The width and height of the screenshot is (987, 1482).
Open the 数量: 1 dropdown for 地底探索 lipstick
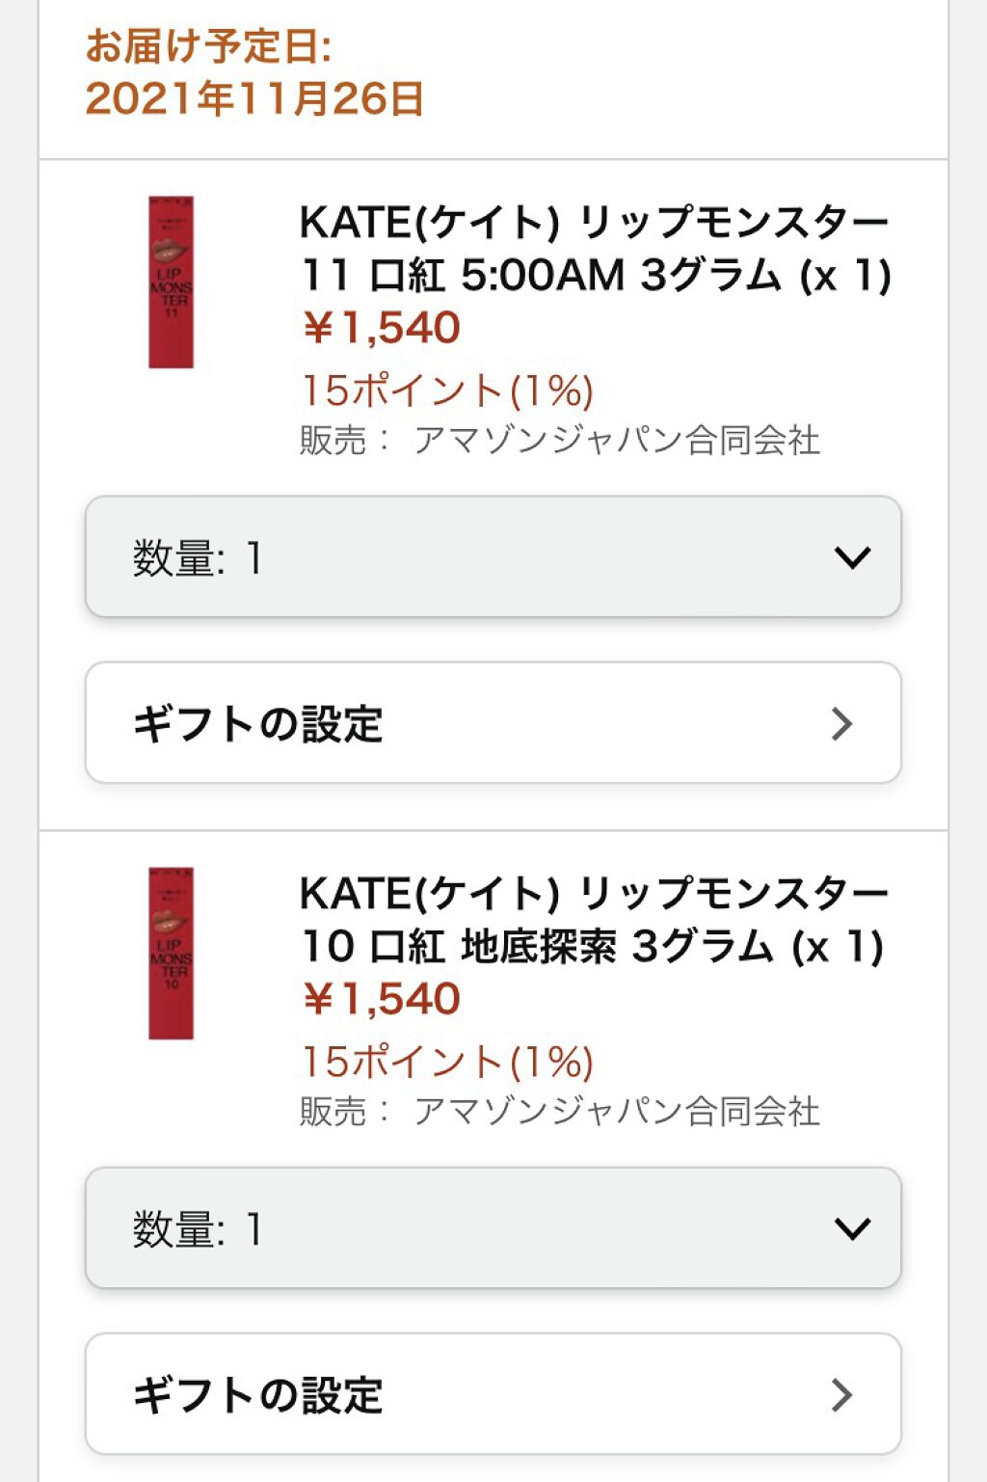(493, 1228)
